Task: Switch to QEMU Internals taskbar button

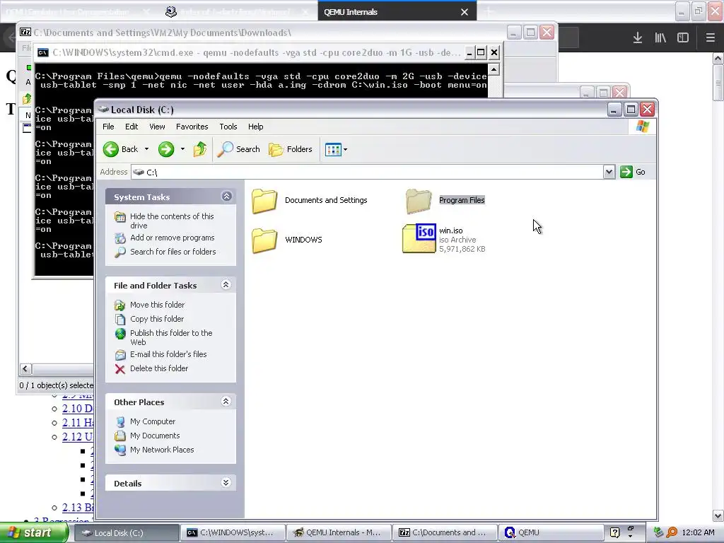Action: [339, 533]
